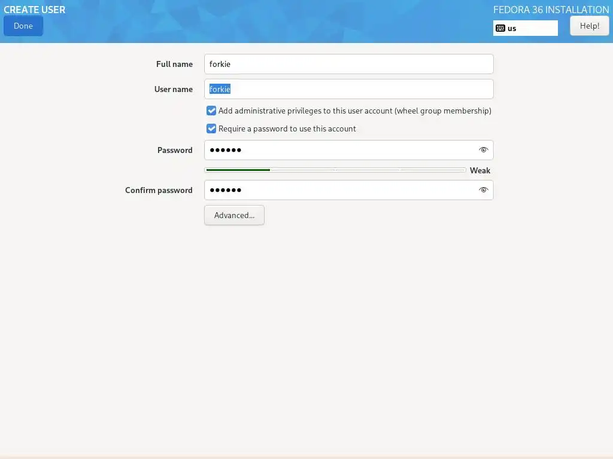Screen dimensions: 613x459
Task: Click the Confirm password field
Action: [348, 190]
